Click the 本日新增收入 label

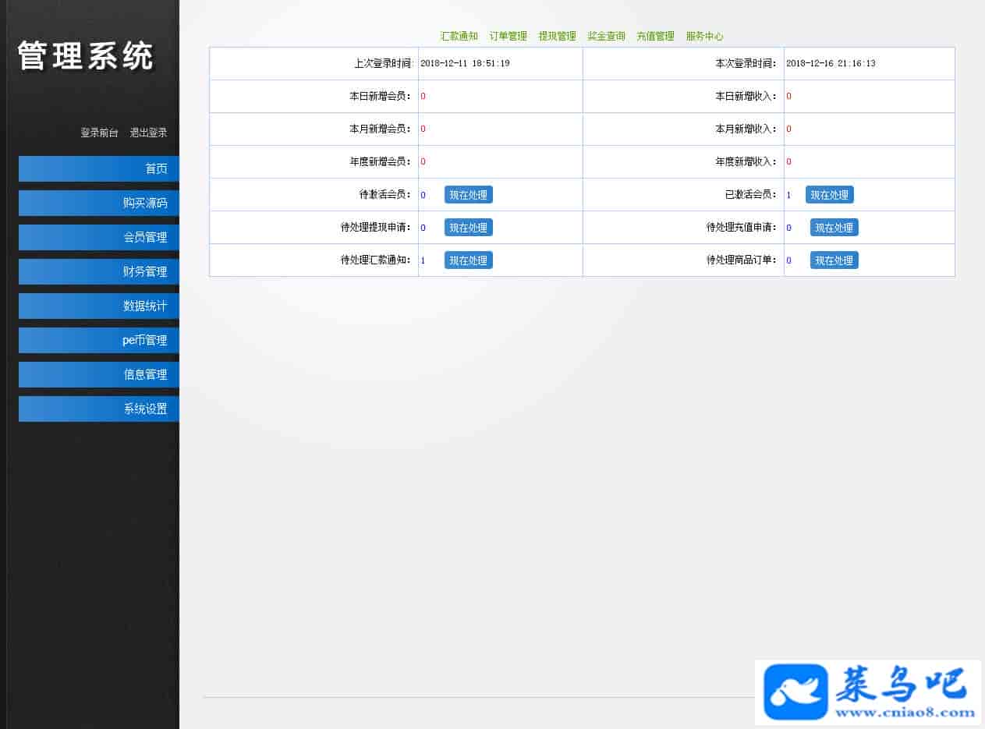coord(746,96)
